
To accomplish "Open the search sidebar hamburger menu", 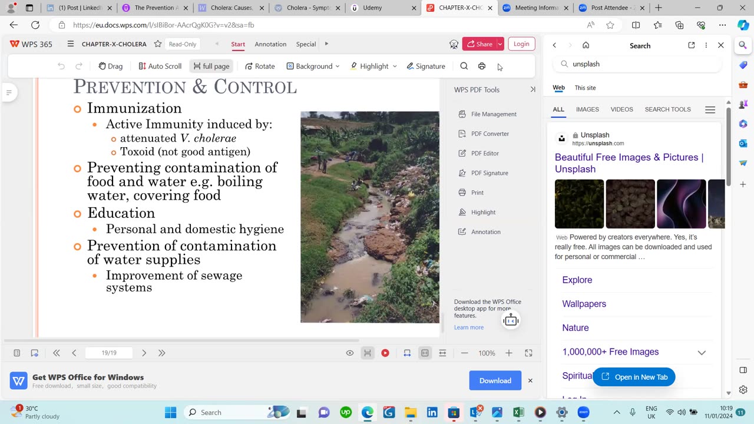I will [710, 110].
